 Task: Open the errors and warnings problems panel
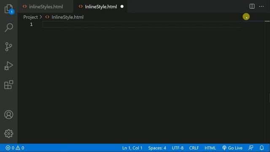pyautogui.click(x=15, y=148)
